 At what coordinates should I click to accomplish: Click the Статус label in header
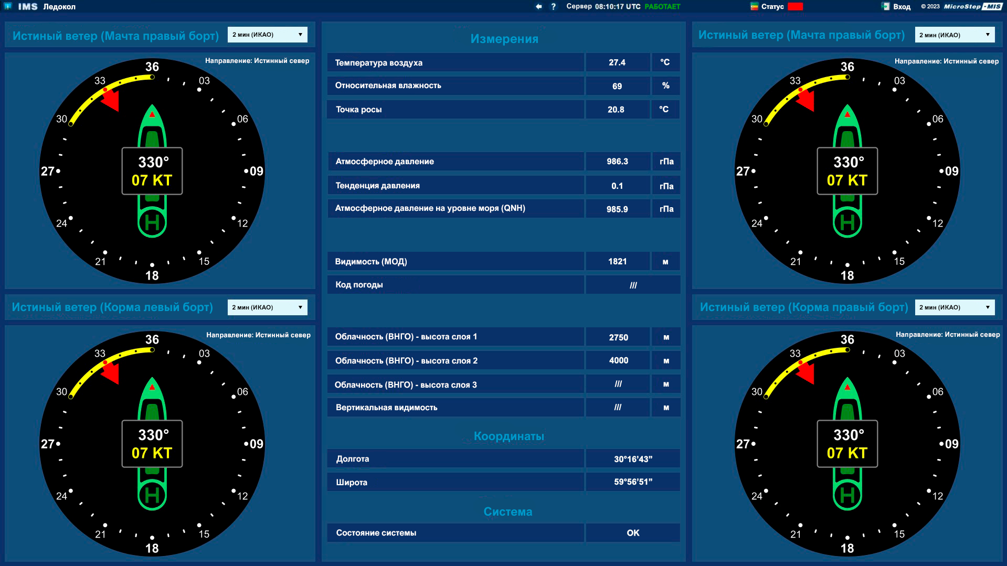point(772,7)
